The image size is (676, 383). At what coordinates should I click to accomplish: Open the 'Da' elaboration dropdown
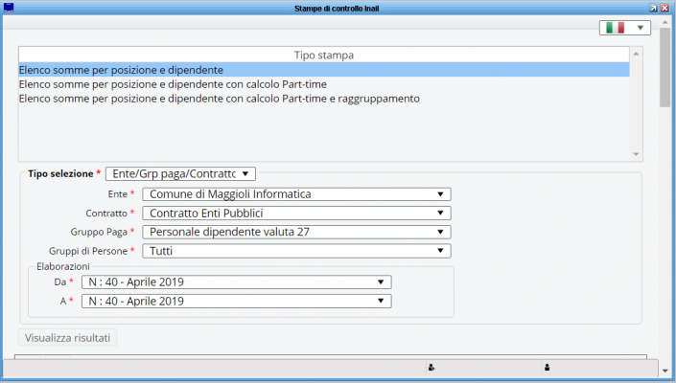click(x=237, y=282)
